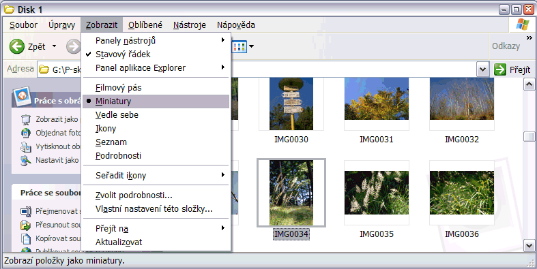
Task: Click the scrollbar down arrow
Action: click(x=529, y=244)
